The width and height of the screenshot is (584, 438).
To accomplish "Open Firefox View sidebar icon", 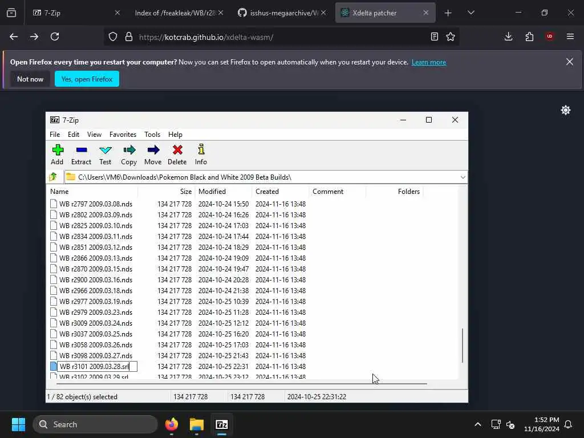I will pyautogui.click(x=11, y=13).
